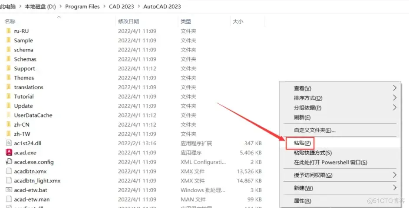Viewport: 409px width, 208px height.
Task: Expand chevron after 此电脑 breadcrumb
Action: (x=20, y=6)
